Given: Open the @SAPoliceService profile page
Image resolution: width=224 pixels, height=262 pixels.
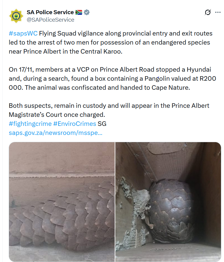Looking at the screenshot, I should 50,20.
